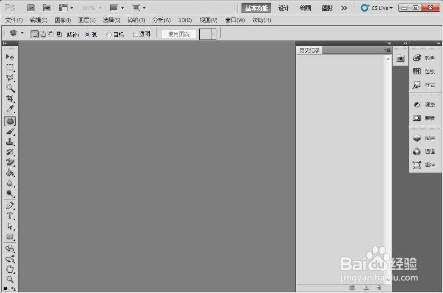443x293 pixels.
Task: Select the Brush tool
Action: click(10, 132)
